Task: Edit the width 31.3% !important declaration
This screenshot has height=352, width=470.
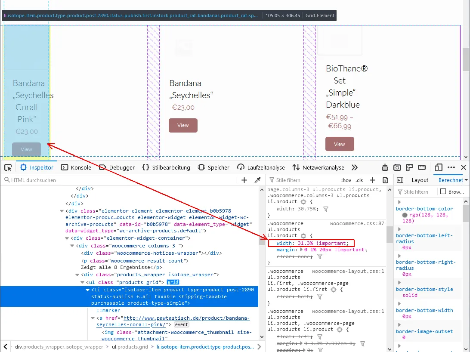Action: coord(312,243)
